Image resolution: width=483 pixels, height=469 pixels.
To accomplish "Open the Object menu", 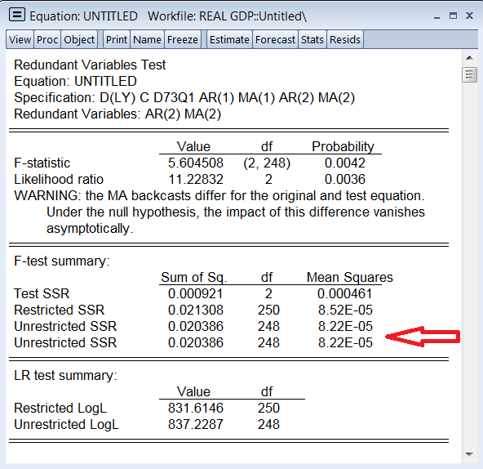I will pyautogui.click(x=79, y=39).
